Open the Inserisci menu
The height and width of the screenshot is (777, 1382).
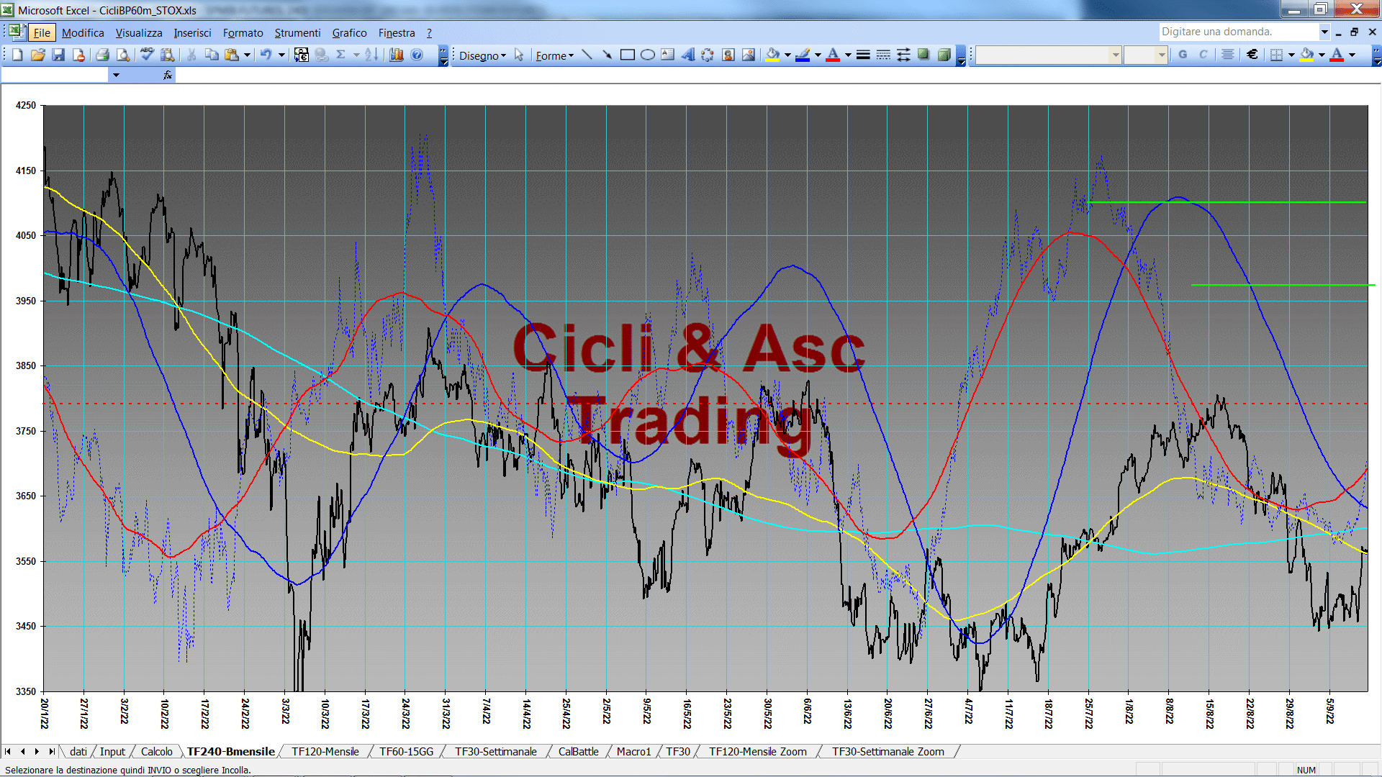click(x=192, y=33)
